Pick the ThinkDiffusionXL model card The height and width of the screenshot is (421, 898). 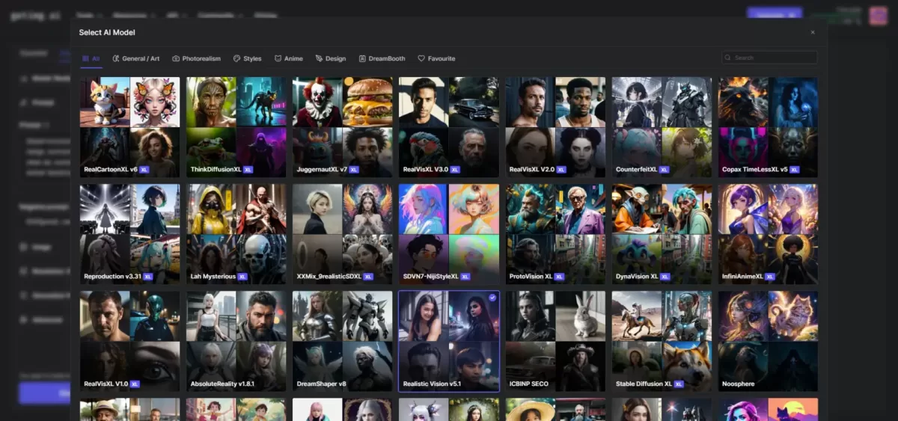click(236, 127)
